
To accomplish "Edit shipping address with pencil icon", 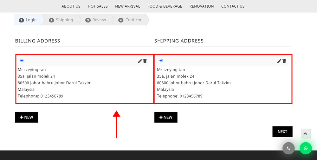I will pos(279,61).
